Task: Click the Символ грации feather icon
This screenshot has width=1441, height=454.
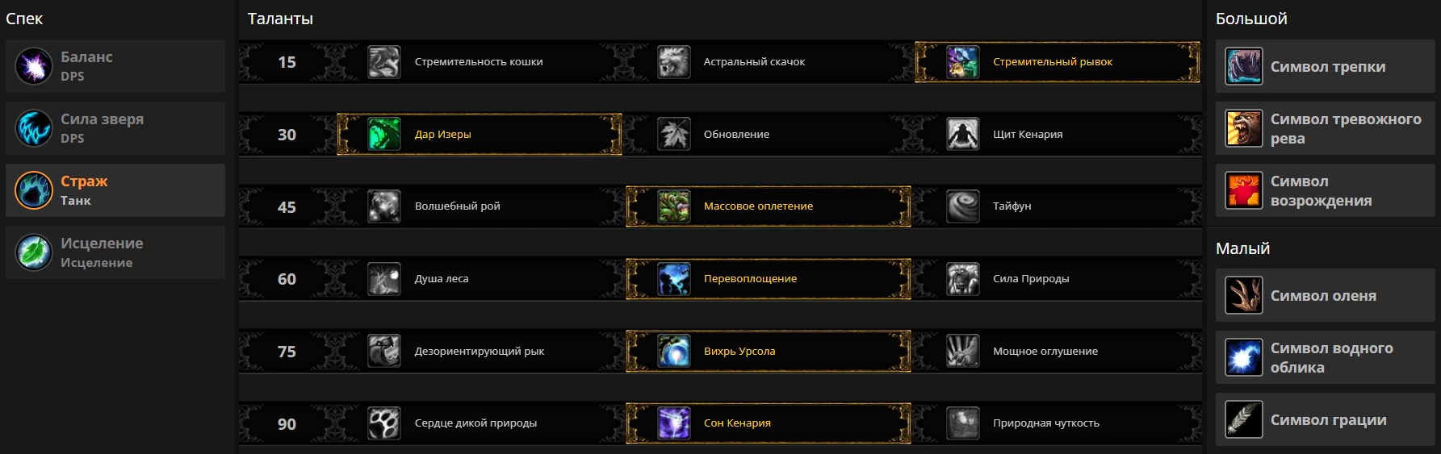Action: (1243, 420)
